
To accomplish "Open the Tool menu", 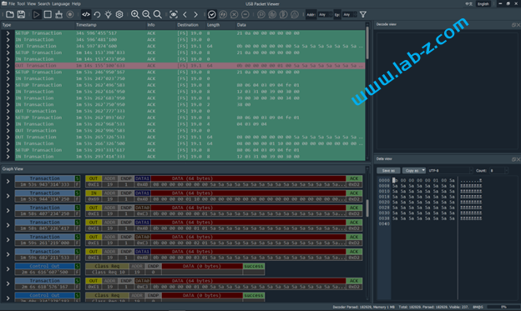I will (21, 3).
